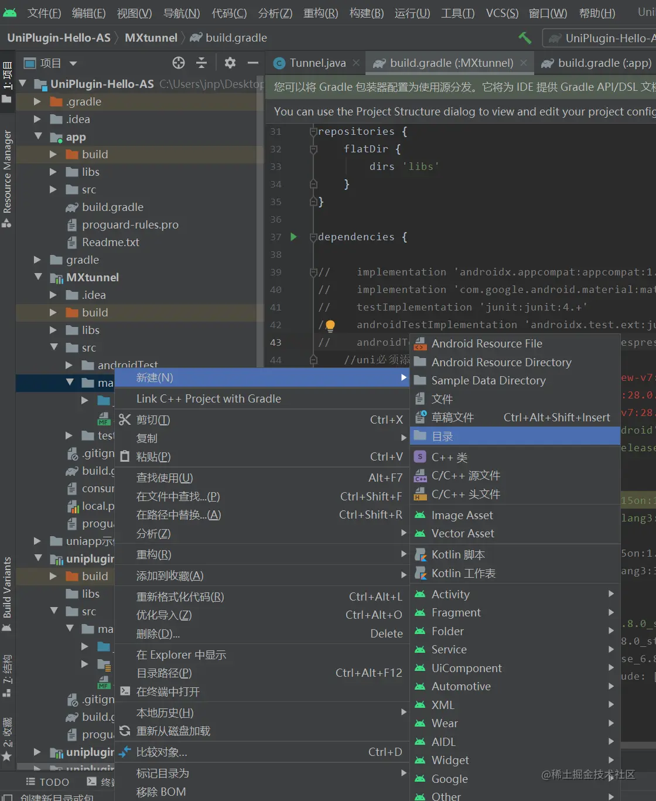Click the yellow lightbulb intention icon
Viewport: 656px width, 801px height.
pyautogui.click(x=330, y=325)
